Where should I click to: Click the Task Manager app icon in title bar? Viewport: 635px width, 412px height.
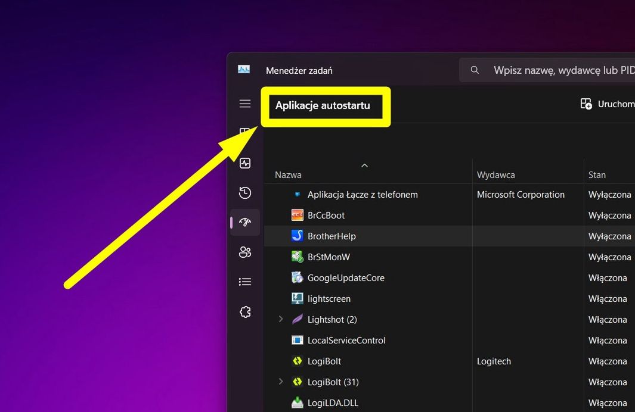click(x=244, y=70)
